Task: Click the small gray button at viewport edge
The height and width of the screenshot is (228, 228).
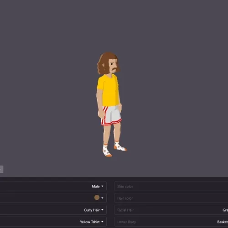Action: (1, 169)
